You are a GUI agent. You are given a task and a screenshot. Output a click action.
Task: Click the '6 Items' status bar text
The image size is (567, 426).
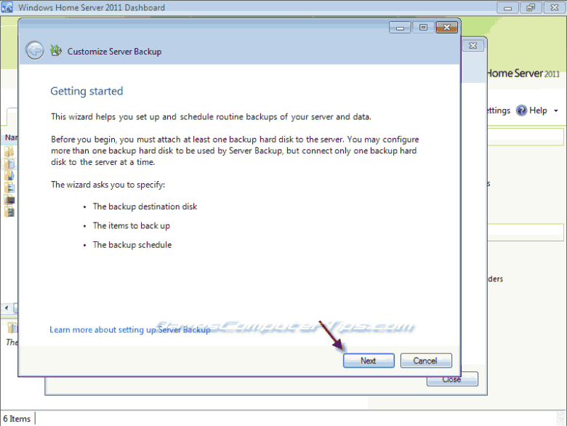[x=17, y=419]
